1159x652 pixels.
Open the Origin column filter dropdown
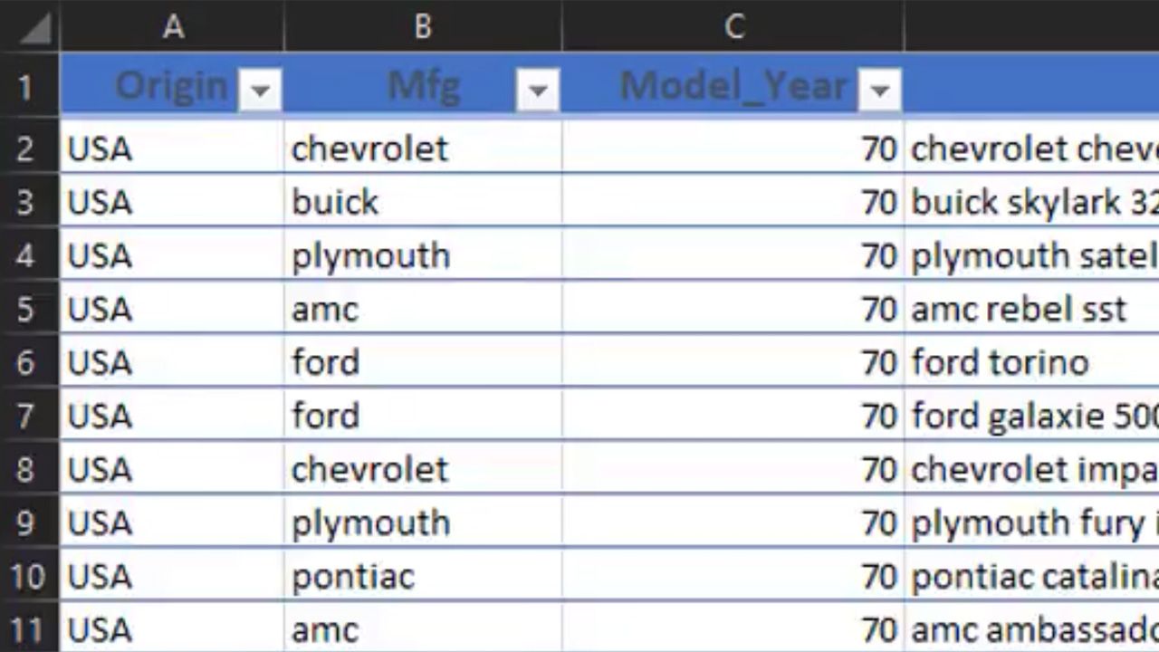coord(261,90)
